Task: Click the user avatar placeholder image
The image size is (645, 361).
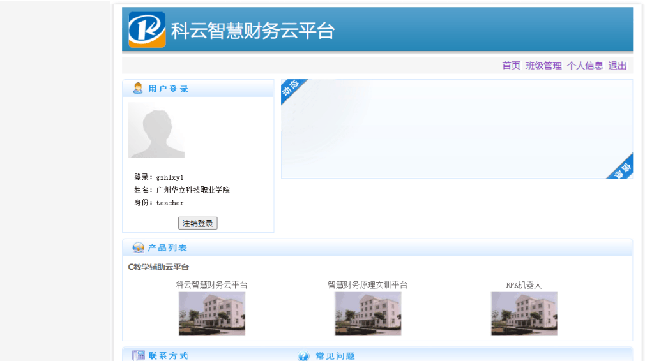Action: click(156, 129)
